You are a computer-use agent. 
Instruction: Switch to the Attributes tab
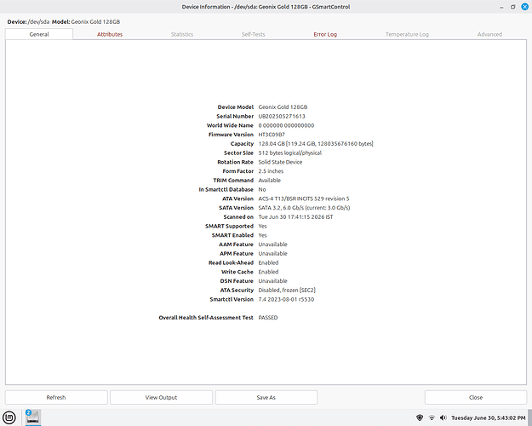pos(110,34)
